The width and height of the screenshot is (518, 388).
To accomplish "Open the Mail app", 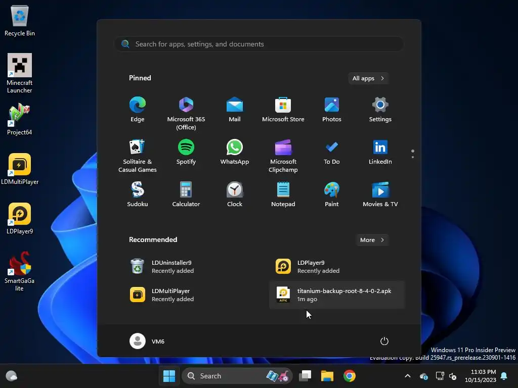I will [x=235, y=110].
